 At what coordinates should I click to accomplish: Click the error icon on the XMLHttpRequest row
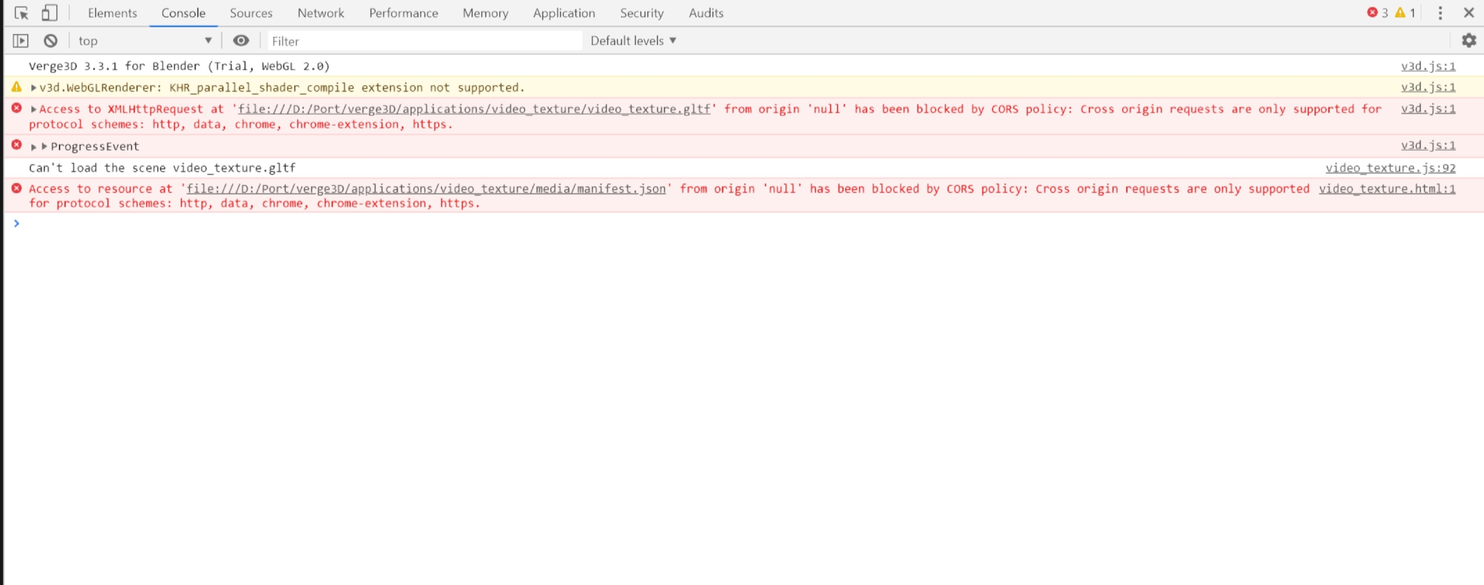[17, 108]
